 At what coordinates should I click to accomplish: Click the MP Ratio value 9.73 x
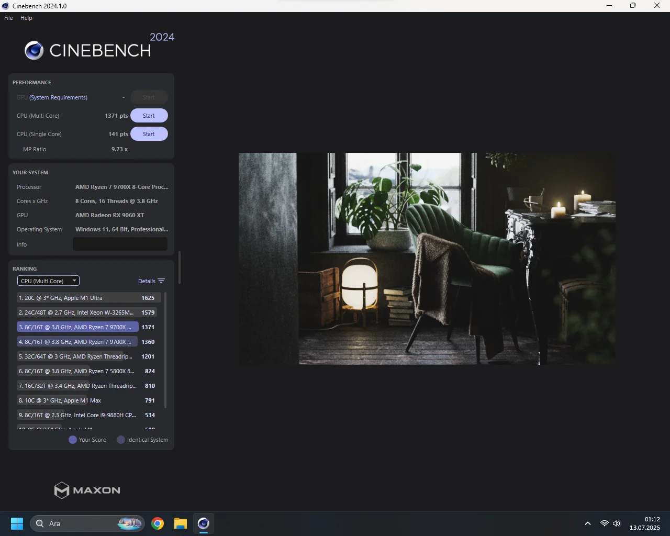pos(119,149)
